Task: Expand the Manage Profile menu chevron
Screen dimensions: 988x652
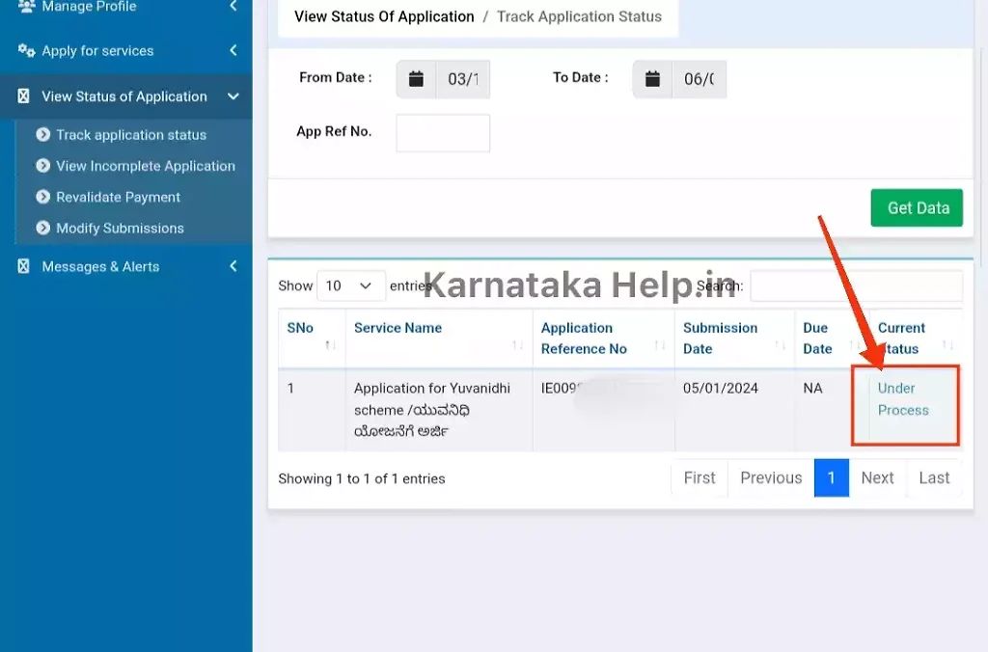Action: coord(233,7)
